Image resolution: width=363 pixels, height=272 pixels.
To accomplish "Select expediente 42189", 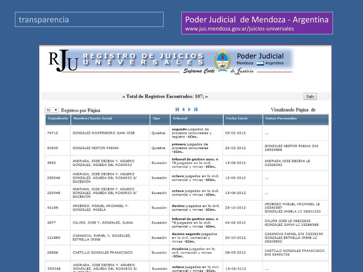I will pyautogui.click(x=52, y=208).
